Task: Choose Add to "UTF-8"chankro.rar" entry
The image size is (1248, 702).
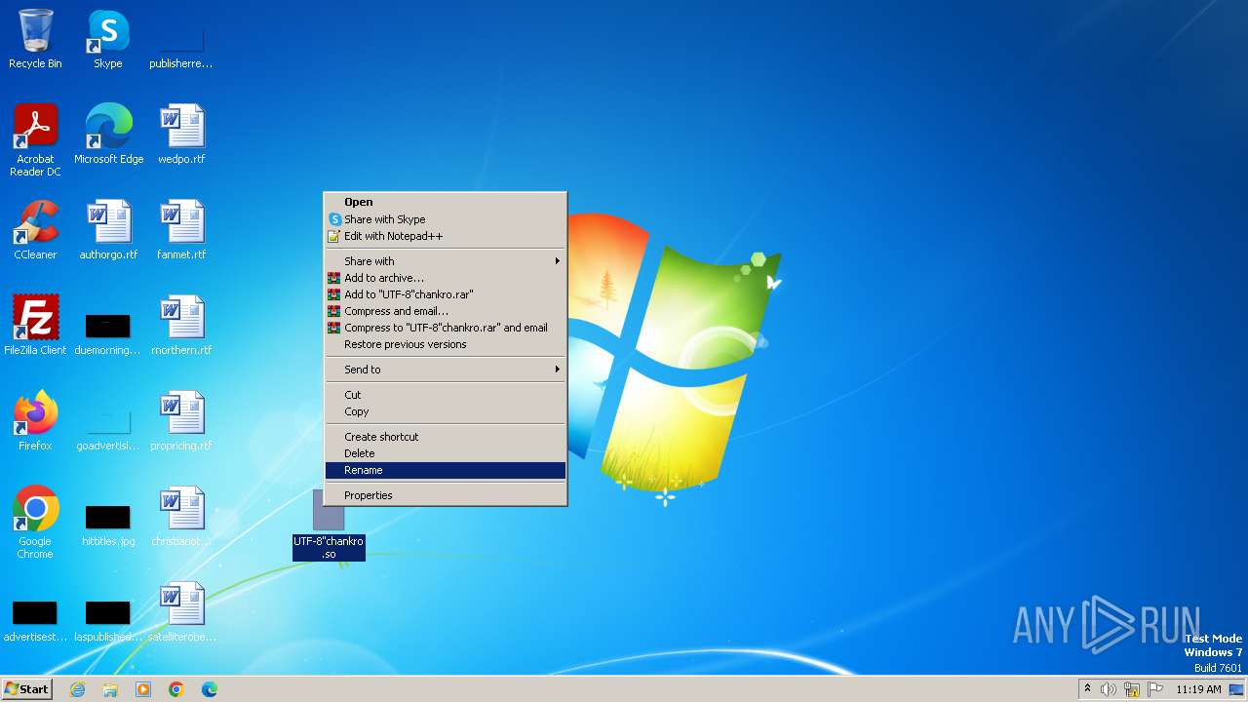Action: [x=445, y=294]
